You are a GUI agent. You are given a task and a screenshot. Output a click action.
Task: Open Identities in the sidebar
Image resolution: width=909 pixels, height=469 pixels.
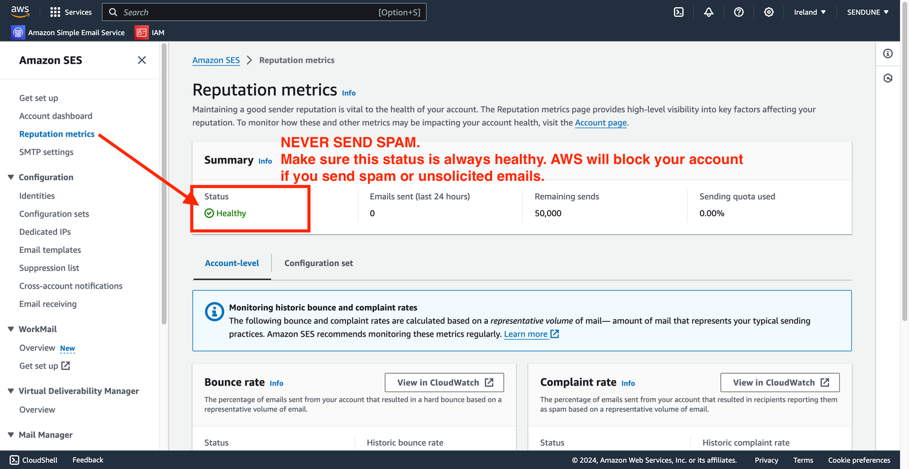[37, 195]
